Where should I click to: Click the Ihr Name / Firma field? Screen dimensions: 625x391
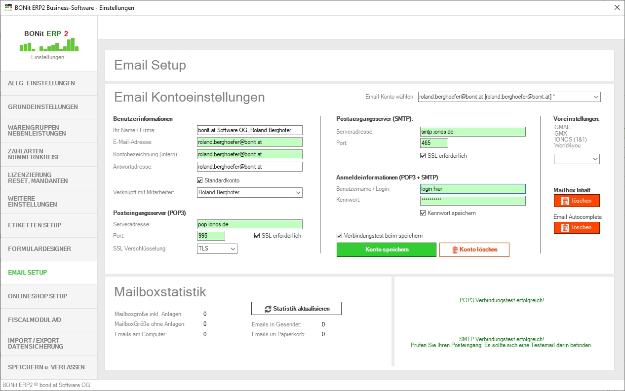pyautogui.click(x=249, y=130)
